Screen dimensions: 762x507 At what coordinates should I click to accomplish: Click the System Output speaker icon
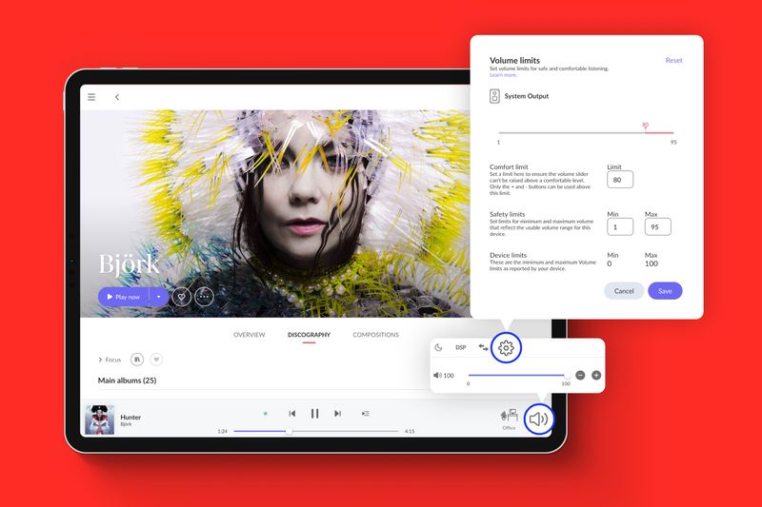(494, 96)
